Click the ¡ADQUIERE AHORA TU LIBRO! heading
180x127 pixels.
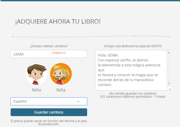58,22
